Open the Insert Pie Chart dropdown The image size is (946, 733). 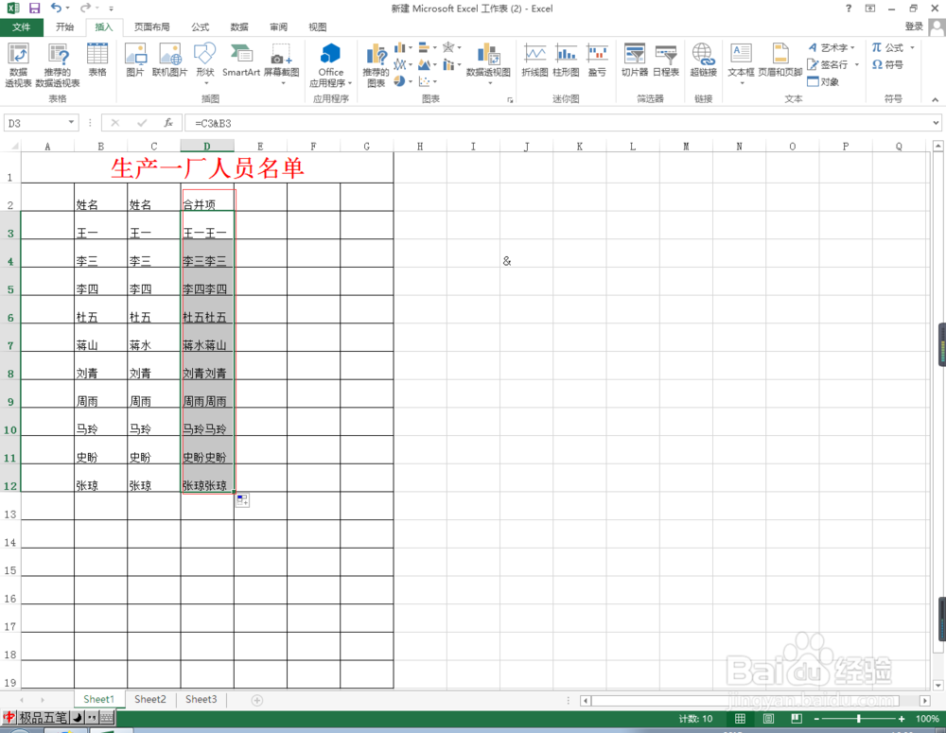(403, 80)
